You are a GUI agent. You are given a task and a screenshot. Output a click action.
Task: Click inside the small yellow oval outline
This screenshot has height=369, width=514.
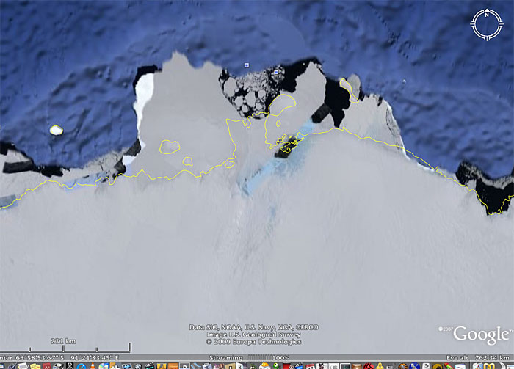170,147
